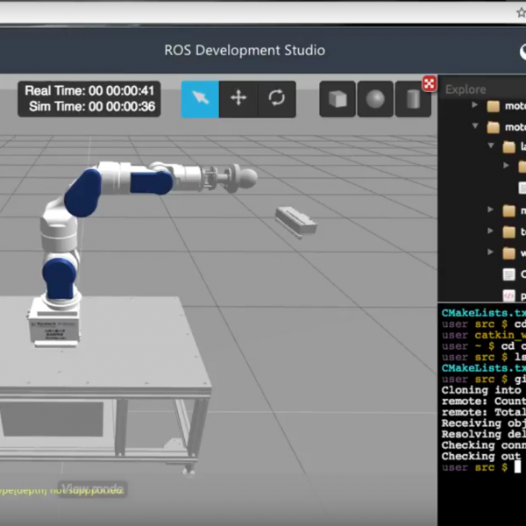The width and height of the screenshot is (526, 526).
Task: Click terminal line 'user src $ gi'
Action: coord(484,380)
